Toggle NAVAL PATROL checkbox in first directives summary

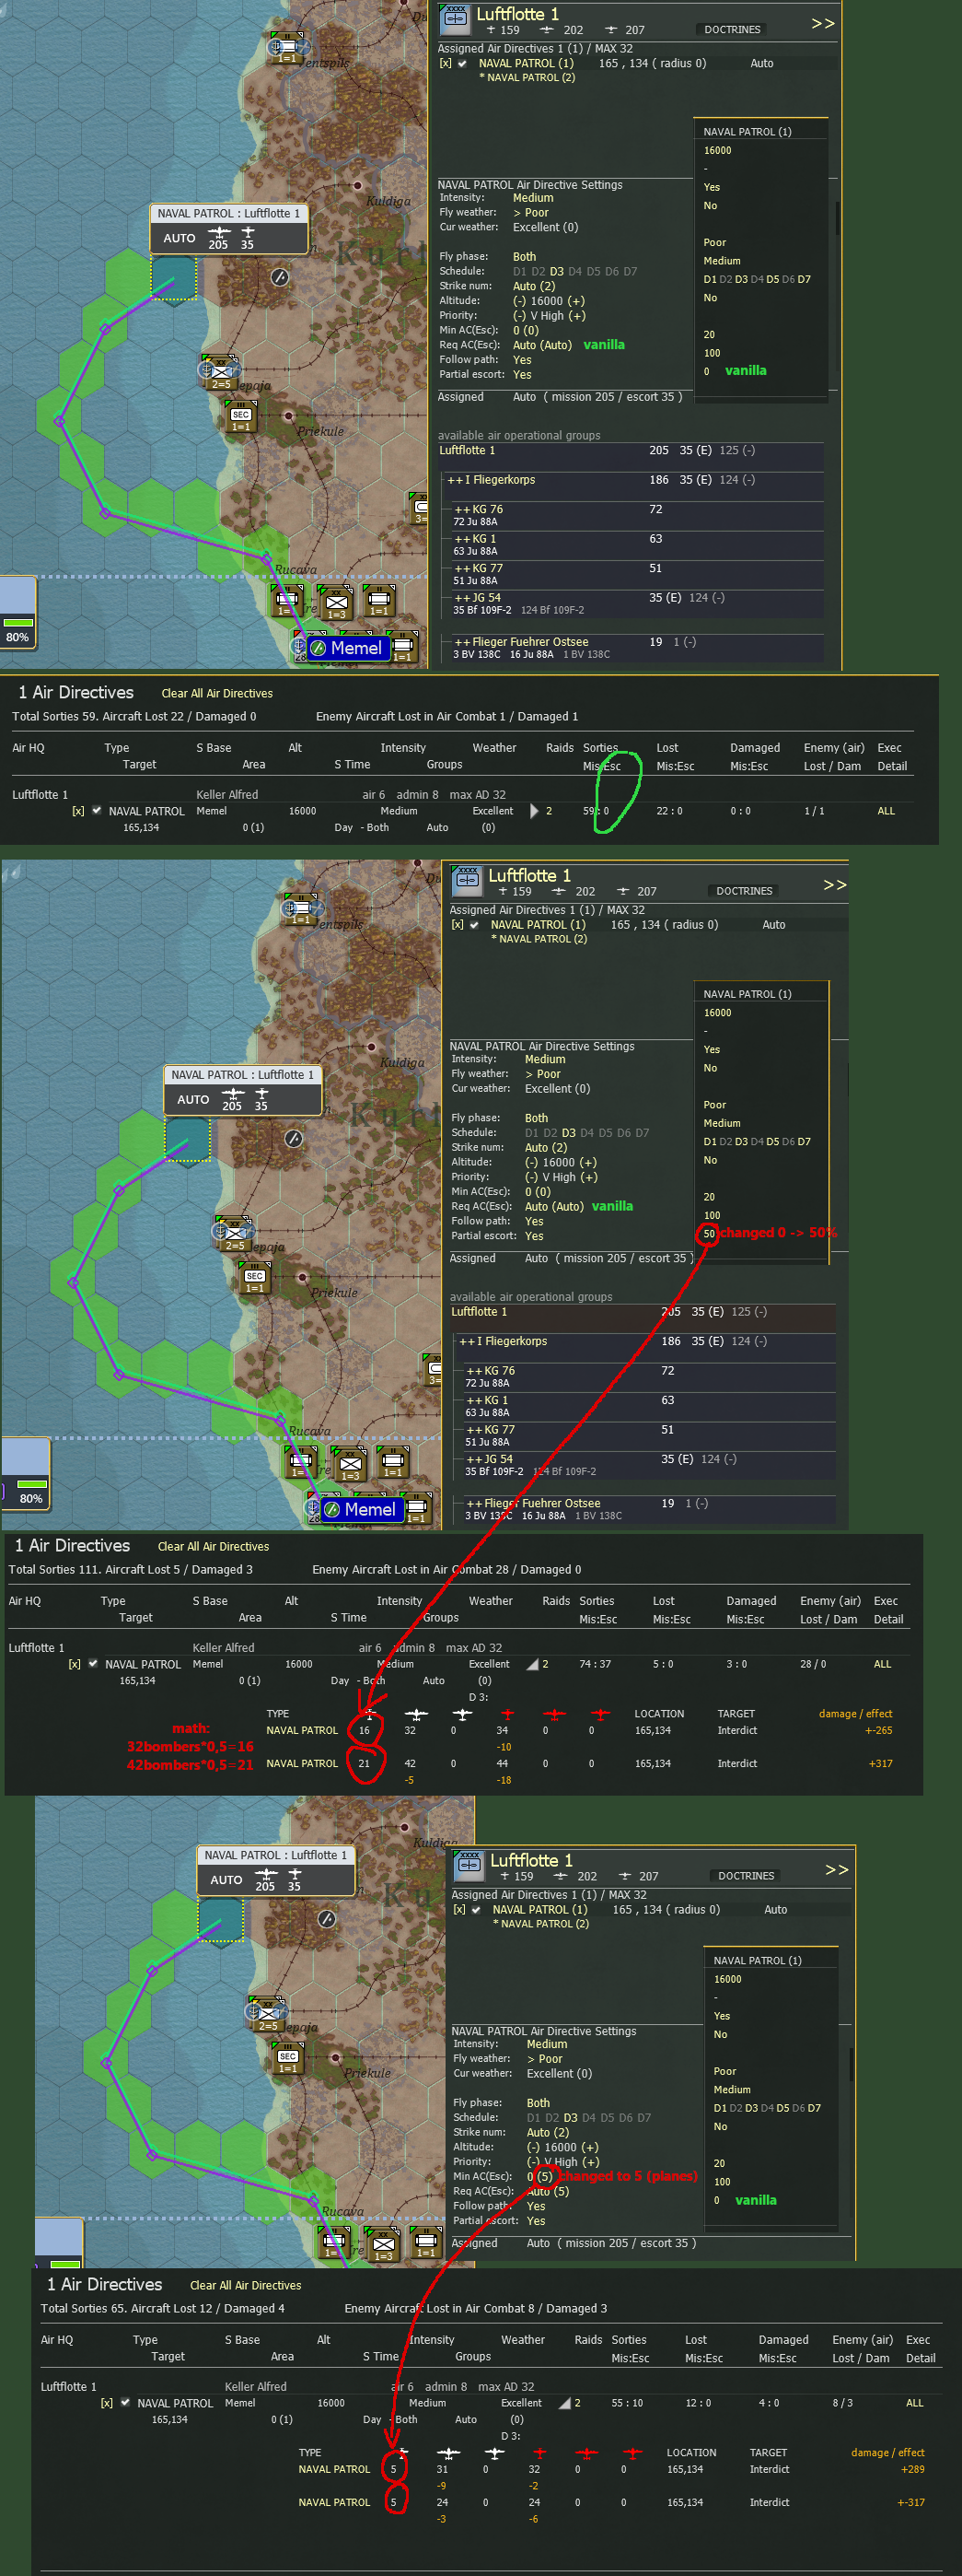pos(97,811)
